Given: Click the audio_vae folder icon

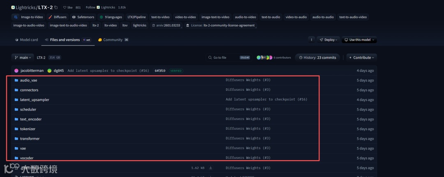Looking at the screenshot, I should (x=16, y=80).
